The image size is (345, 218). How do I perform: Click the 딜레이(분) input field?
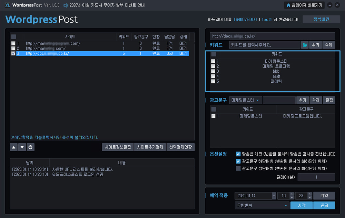[x=316, y=177]
